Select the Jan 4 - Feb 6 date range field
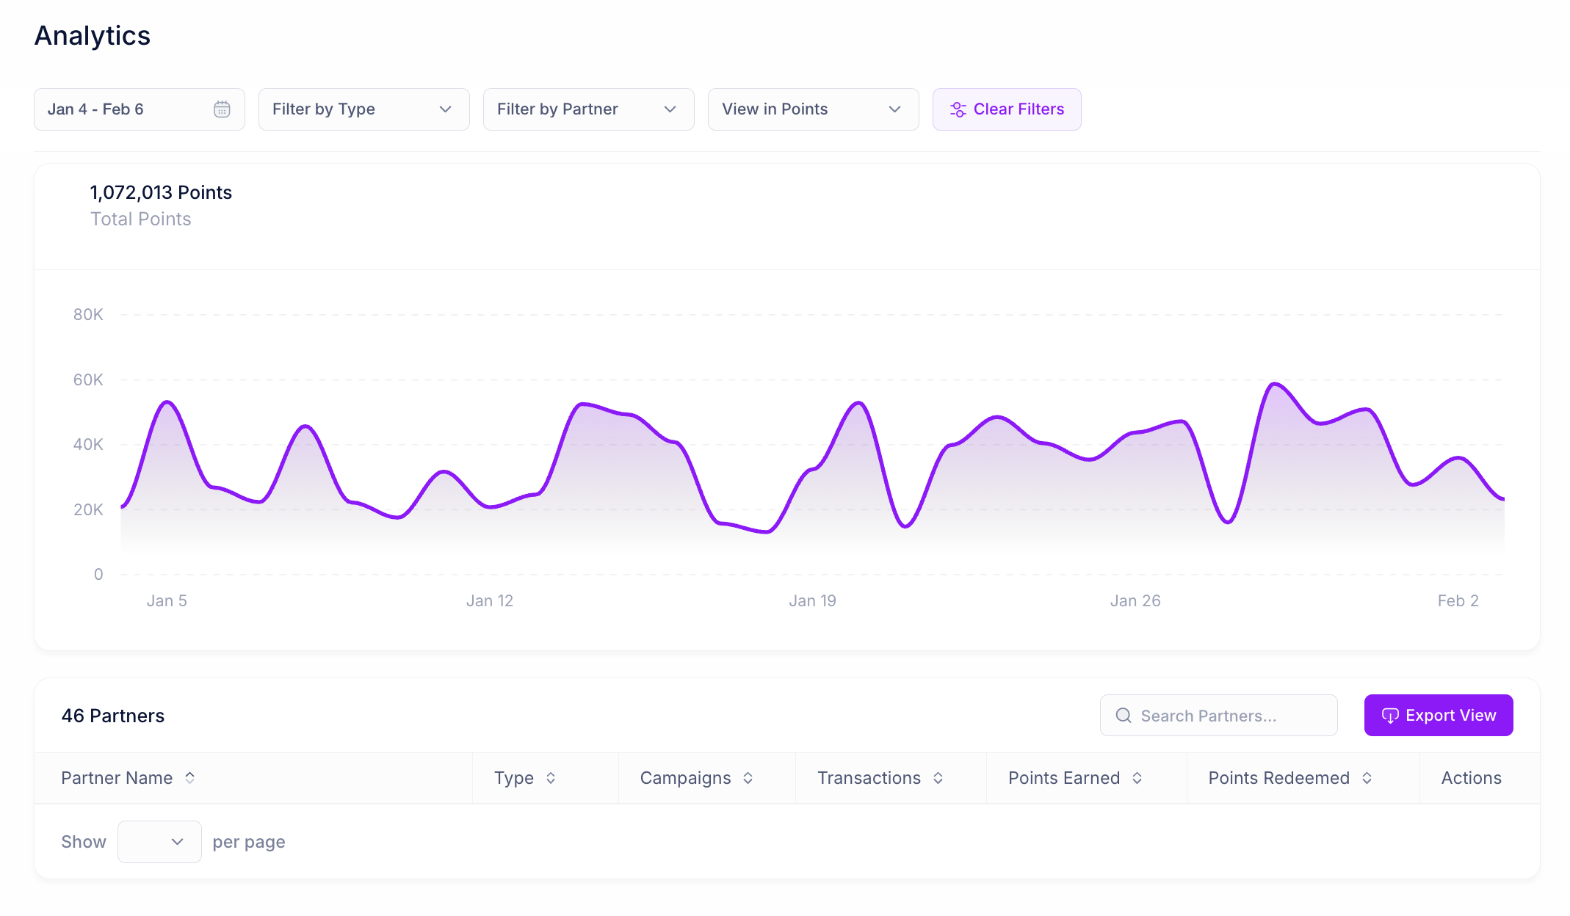1570x916 pixels. (x=125, y=109)
